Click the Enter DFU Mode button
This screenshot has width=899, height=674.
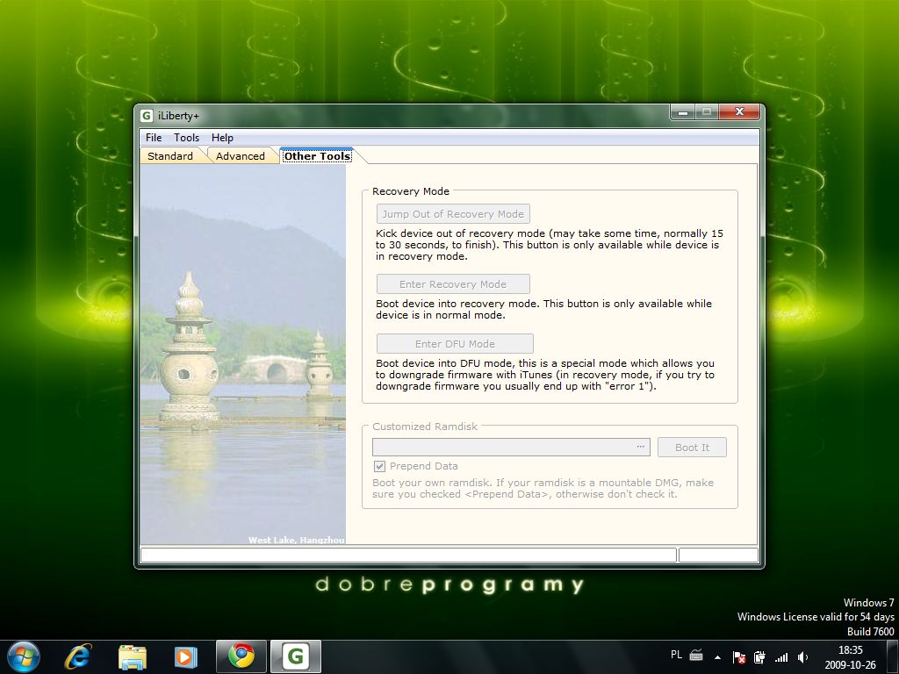point(455,343)
